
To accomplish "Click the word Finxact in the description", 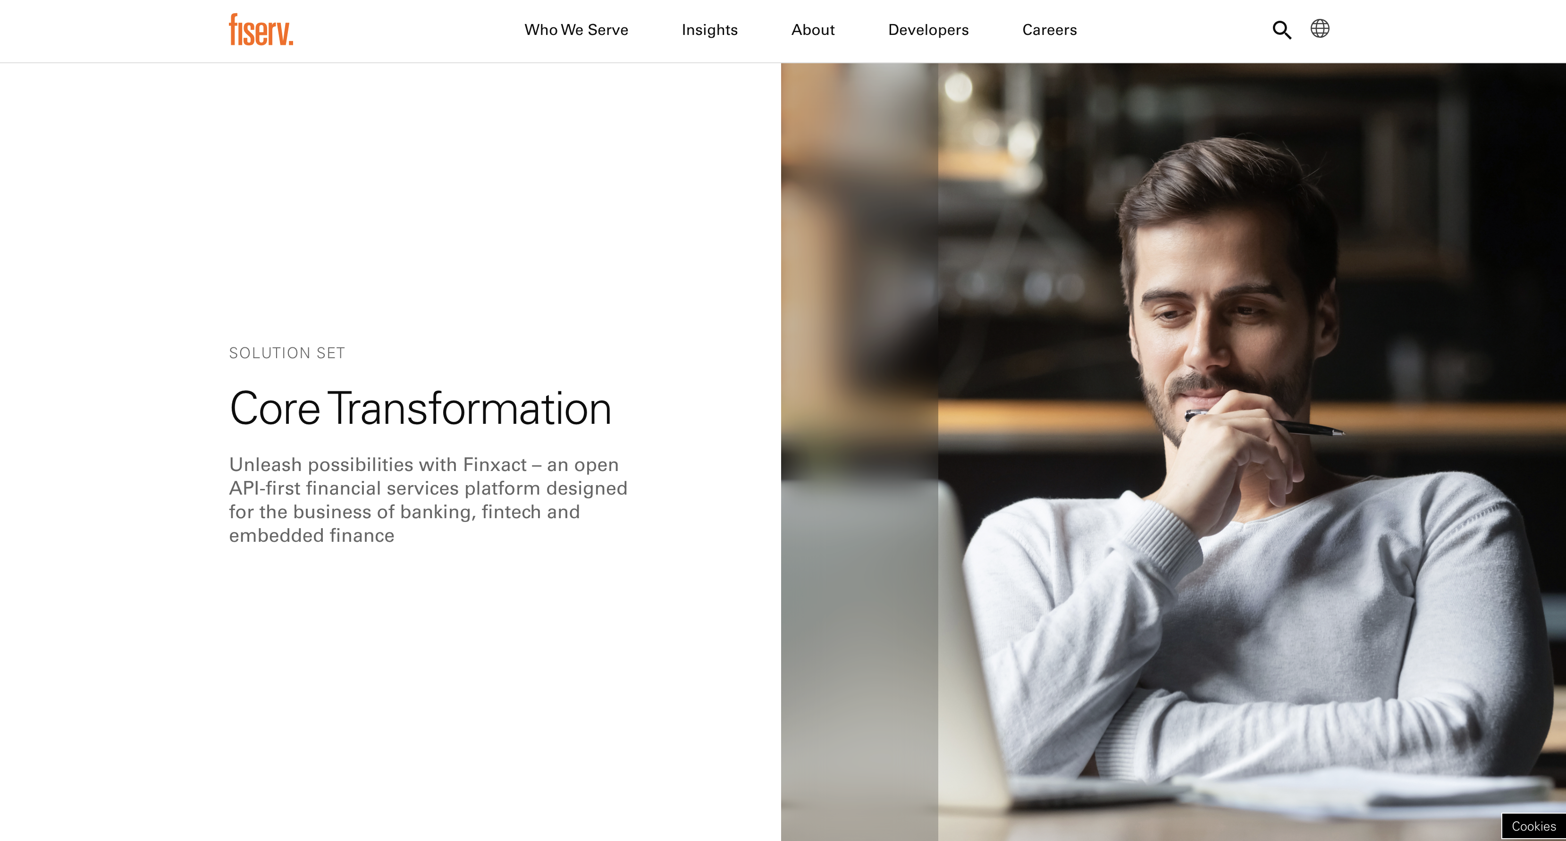I will point(495,464).
